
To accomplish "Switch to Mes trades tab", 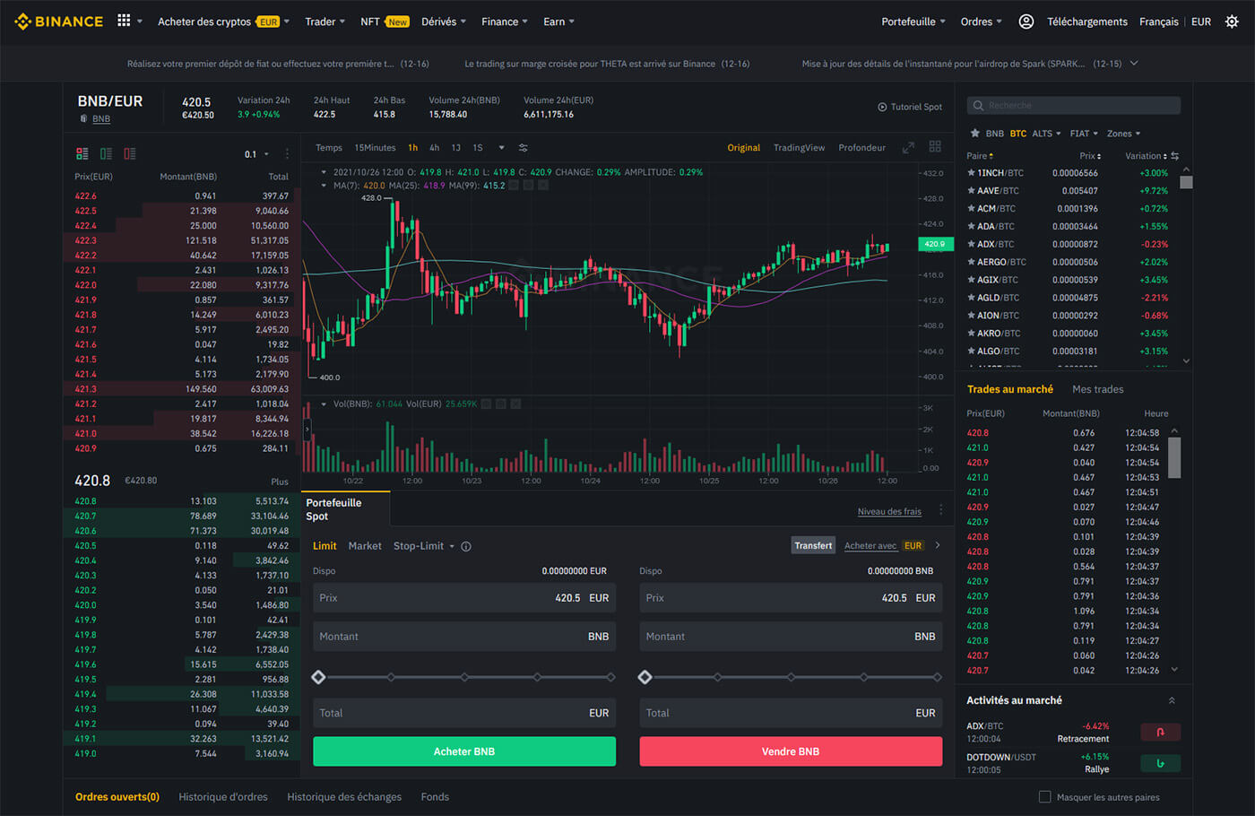I will (1097, 389).
